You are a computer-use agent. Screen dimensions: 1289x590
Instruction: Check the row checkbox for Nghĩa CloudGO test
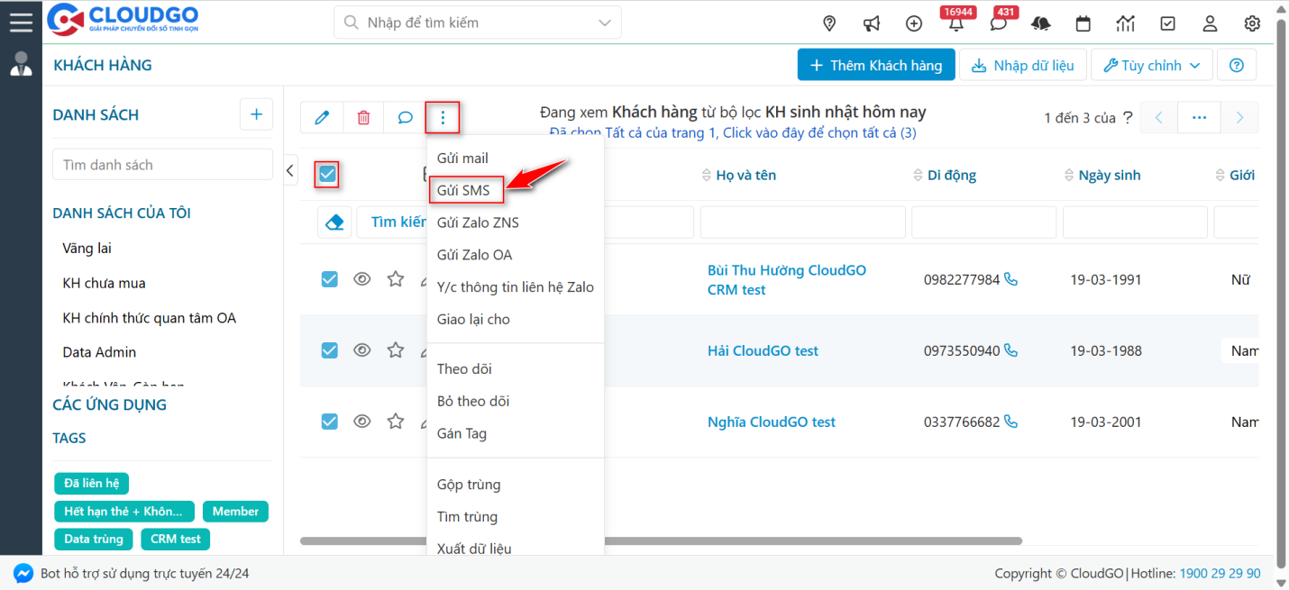pos(329,421)
